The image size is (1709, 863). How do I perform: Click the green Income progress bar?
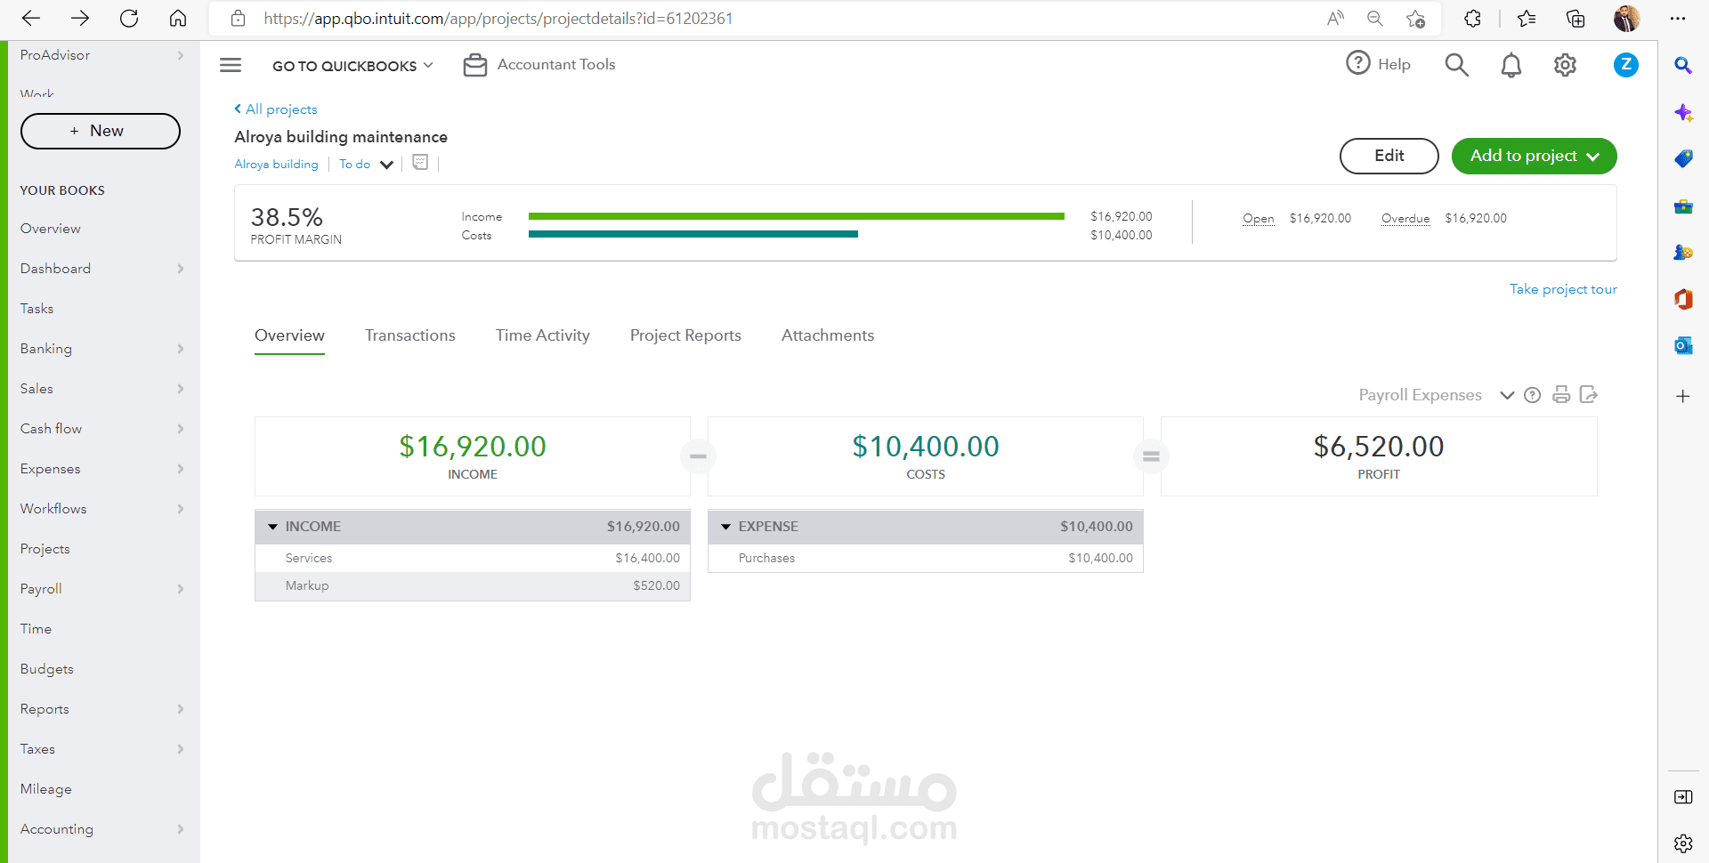[x=797, y=216]
